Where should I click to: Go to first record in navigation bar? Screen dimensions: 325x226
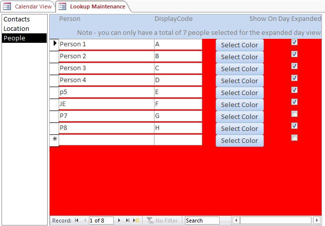click(77, 221)
